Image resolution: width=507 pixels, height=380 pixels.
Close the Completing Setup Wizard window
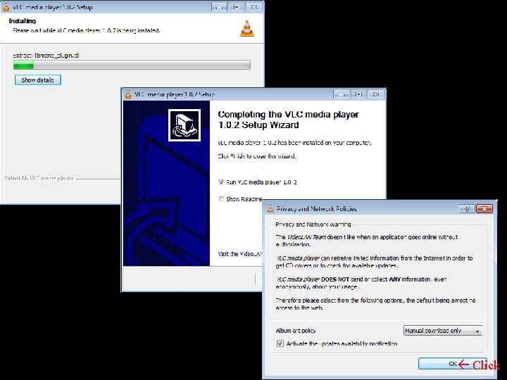(375, 94)
